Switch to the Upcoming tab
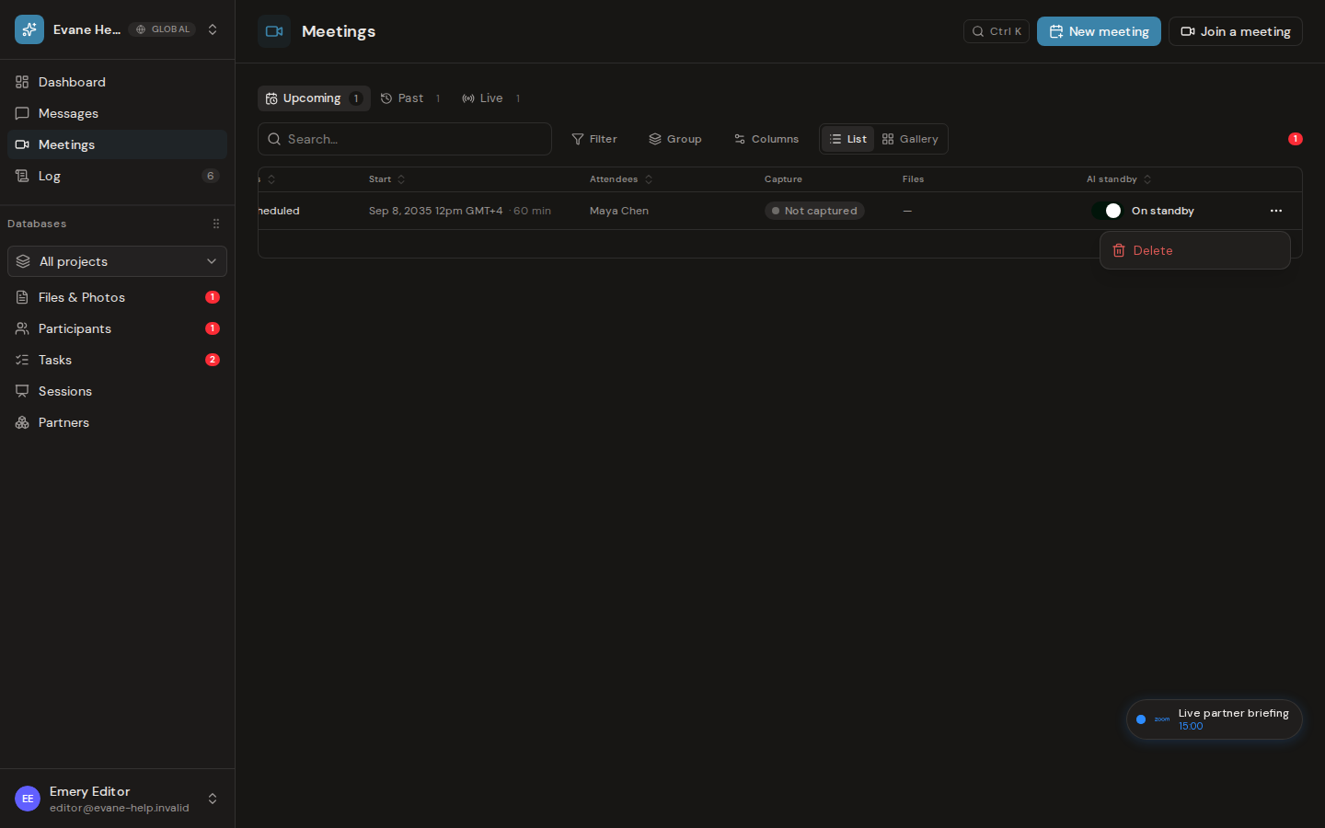 click(x=314, y=98)
